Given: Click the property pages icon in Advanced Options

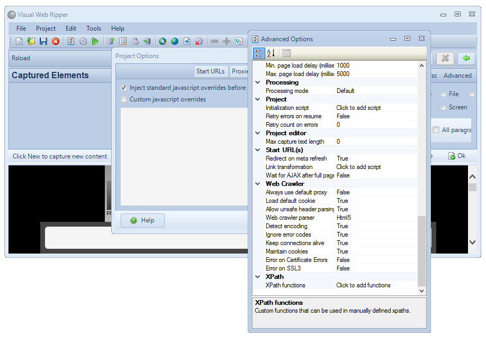Looking at the screenshot, I should point(286,53).
